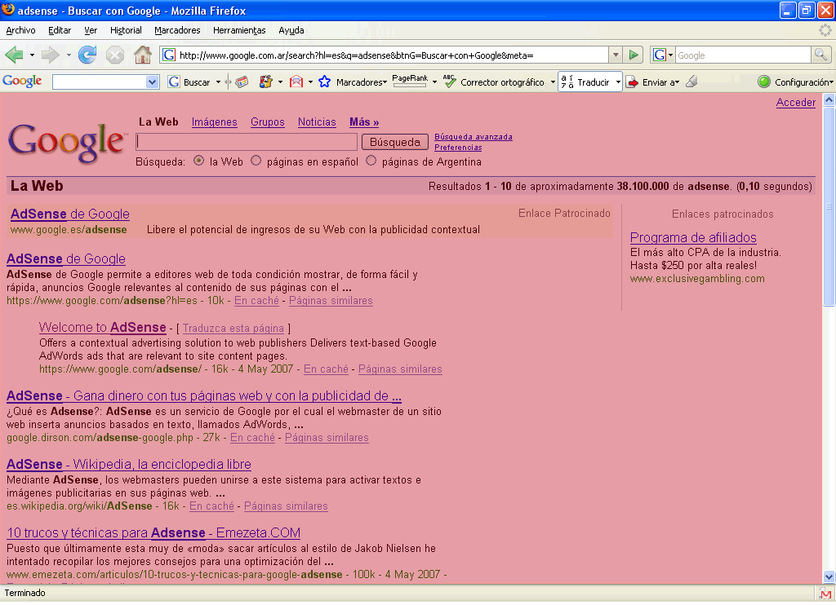Click the site favicon in address bar
Screen dimensions: 836x605
169,55
